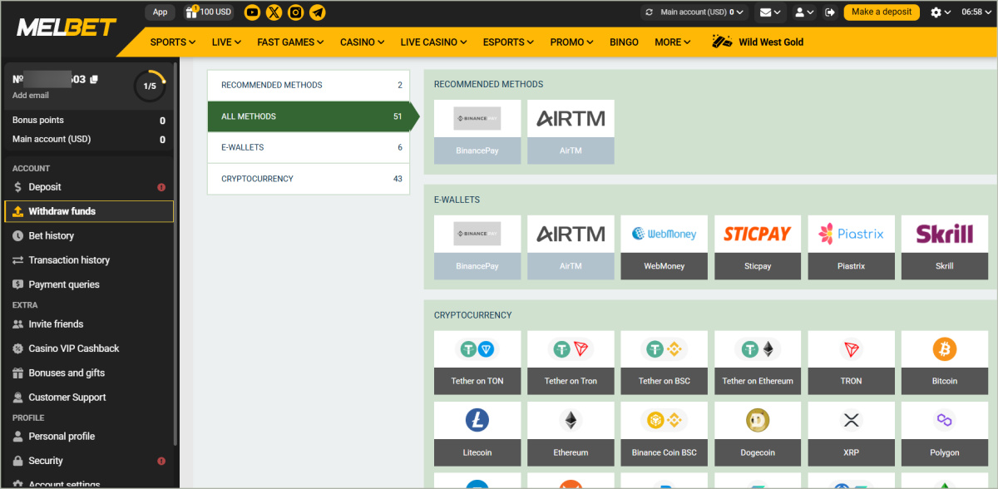
Task: Click the X (Twitter) icon
Action: [274, 12]
